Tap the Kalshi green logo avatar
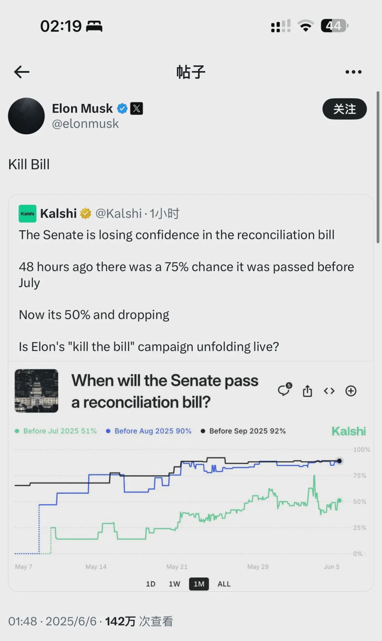Image resolution: width=382 pixels, height=641 pixels. pyautogui.click(x=28, y=214)
